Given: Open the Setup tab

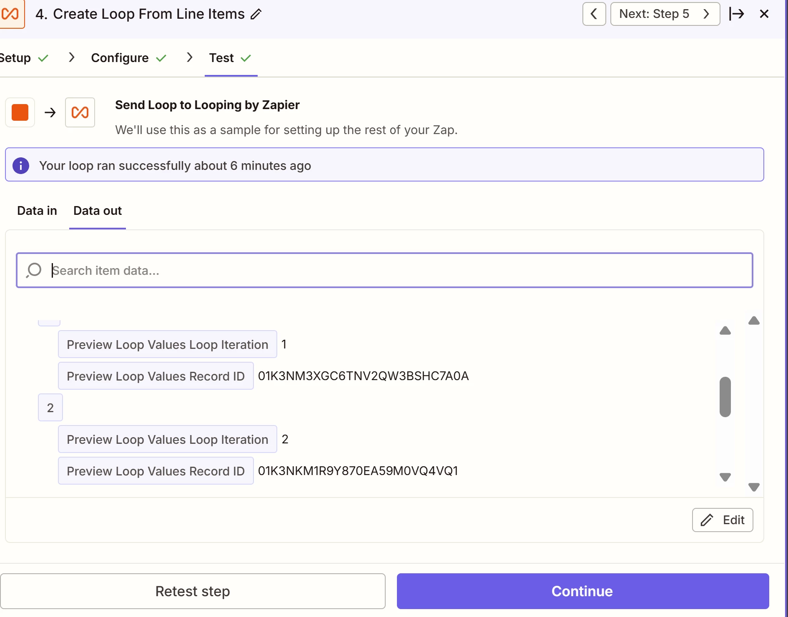Looking at the screenshot, I should (24, 58).
